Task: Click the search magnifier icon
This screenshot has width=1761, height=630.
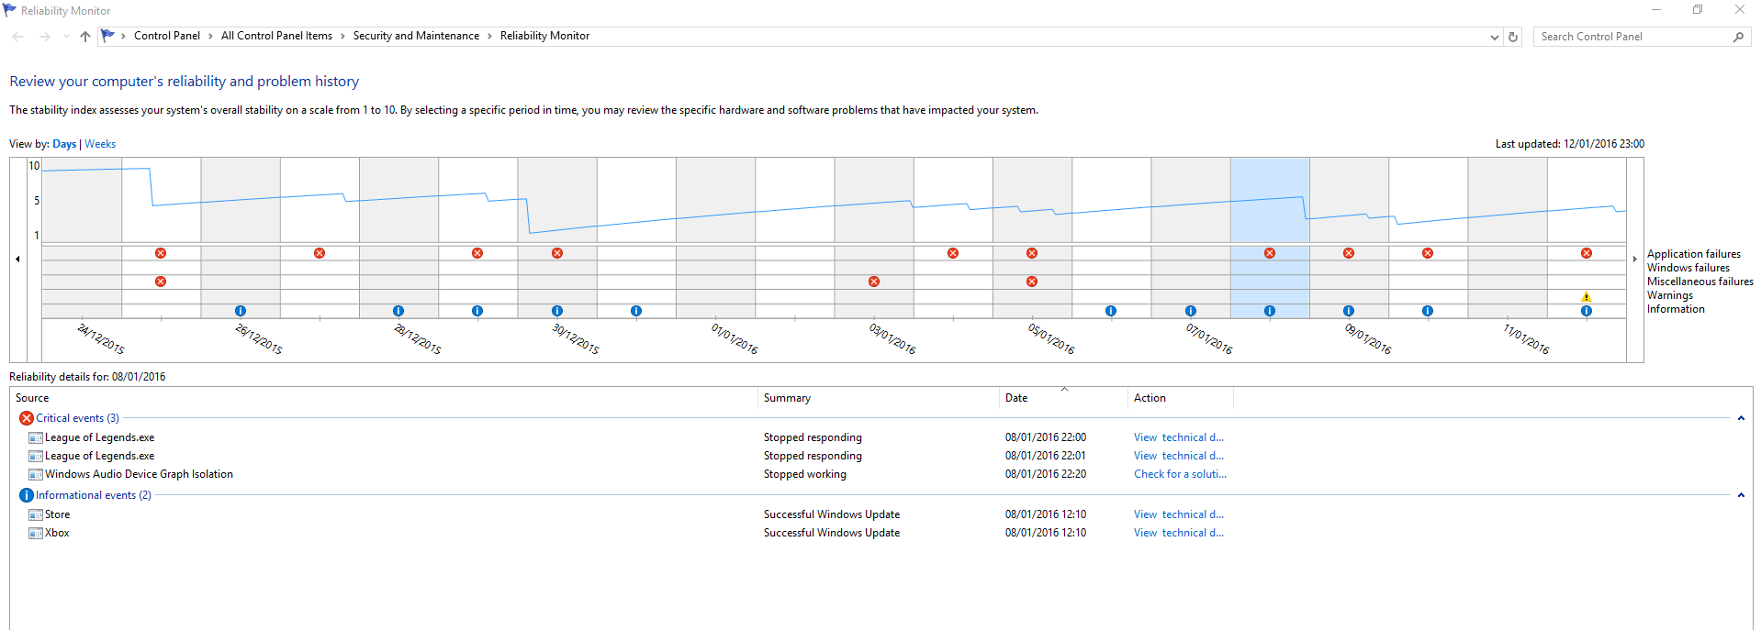Action: tap(1738, 37)
